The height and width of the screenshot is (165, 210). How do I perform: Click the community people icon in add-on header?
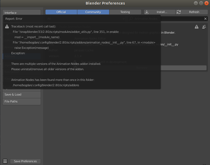pyautogui.click(x=204, y=27)
